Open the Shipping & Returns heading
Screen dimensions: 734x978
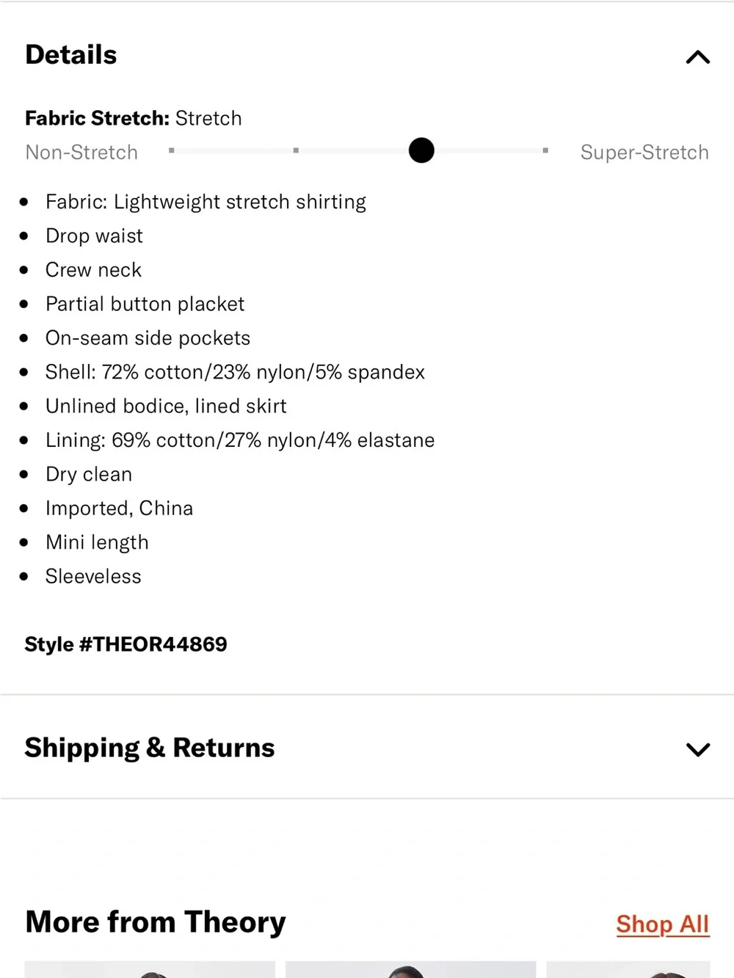coord(150,748)
